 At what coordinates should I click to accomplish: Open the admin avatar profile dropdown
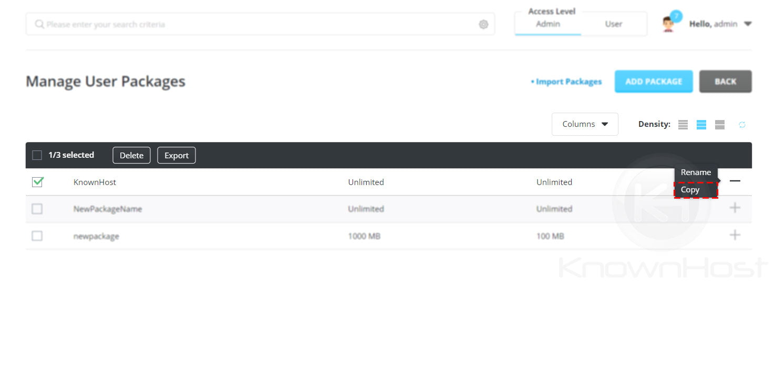(668, 23)
